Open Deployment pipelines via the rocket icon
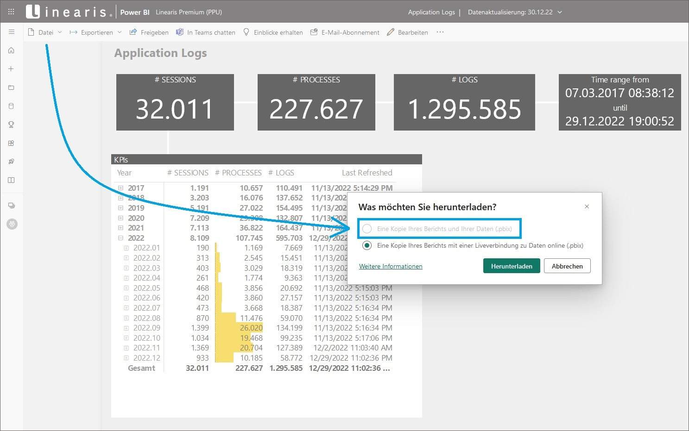 11,161
